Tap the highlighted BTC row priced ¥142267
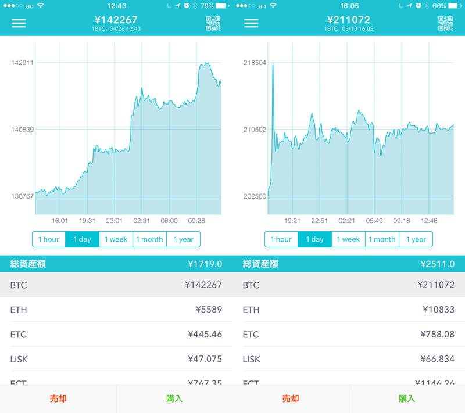465x413 pixels. 116,285
